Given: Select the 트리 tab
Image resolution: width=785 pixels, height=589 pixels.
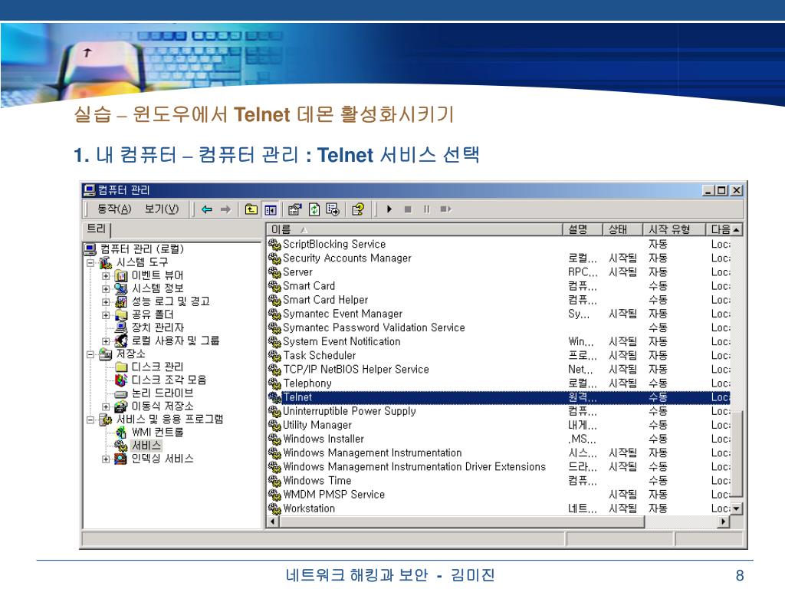Looking at the screenshot, I should coord(97,229).
